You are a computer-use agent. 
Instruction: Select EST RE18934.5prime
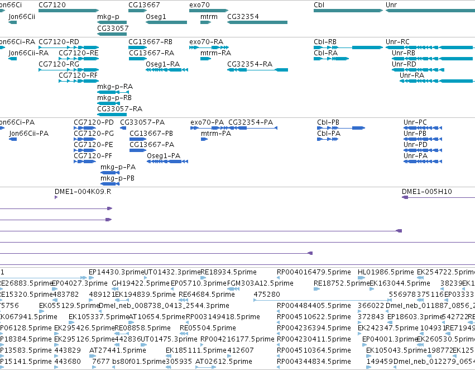coord(229,272)
